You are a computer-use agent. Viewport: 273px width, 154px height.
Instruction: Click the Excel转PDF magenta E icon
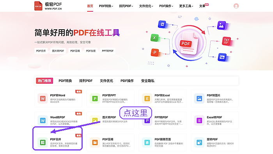pyautogui.click(x=199, y=120)
